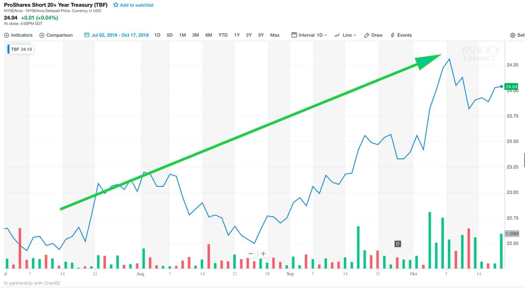Select the 1M time range
The image size is (525, 288).
(x=182, y=35)
